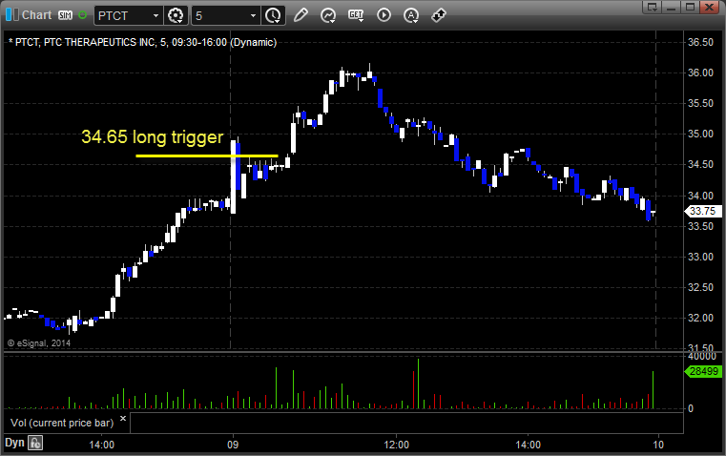Click the yellow 34.65 long trigger line
Screen dimensions: 726x456
pyautogui.click(x=206, y=155)
